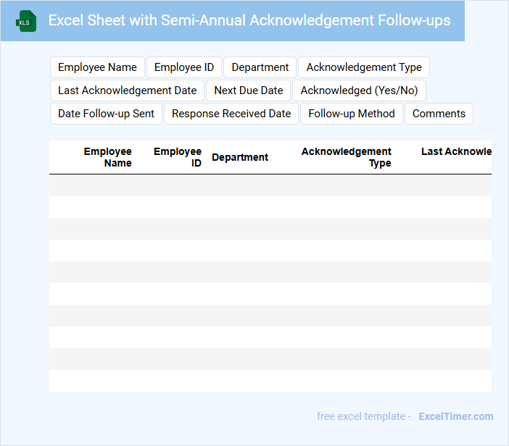Click the Response Received Date tag

pyautogui.click(x=231, y=114)
